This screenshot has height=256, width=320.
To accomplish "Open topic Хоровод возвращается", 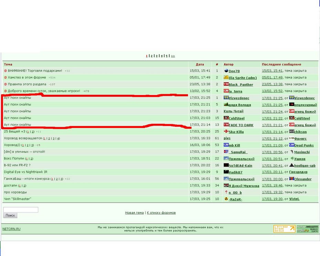I will 23,138.
